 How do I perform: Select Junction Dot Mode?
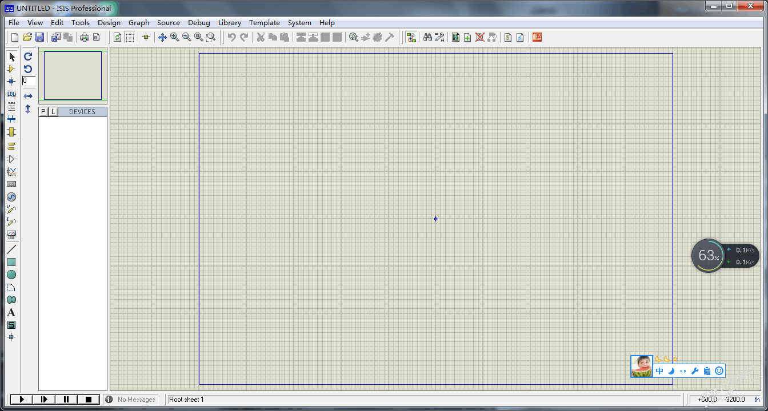(x=11, y=81)
